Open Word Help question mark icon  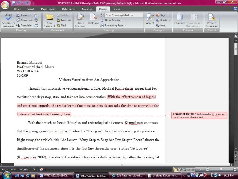point(236,9)
